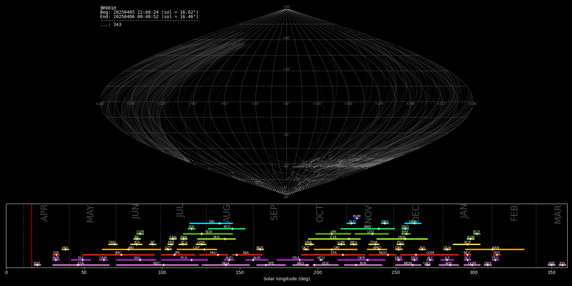Click the FEB month label
The image size is (572, 286).
coord(514,213)
